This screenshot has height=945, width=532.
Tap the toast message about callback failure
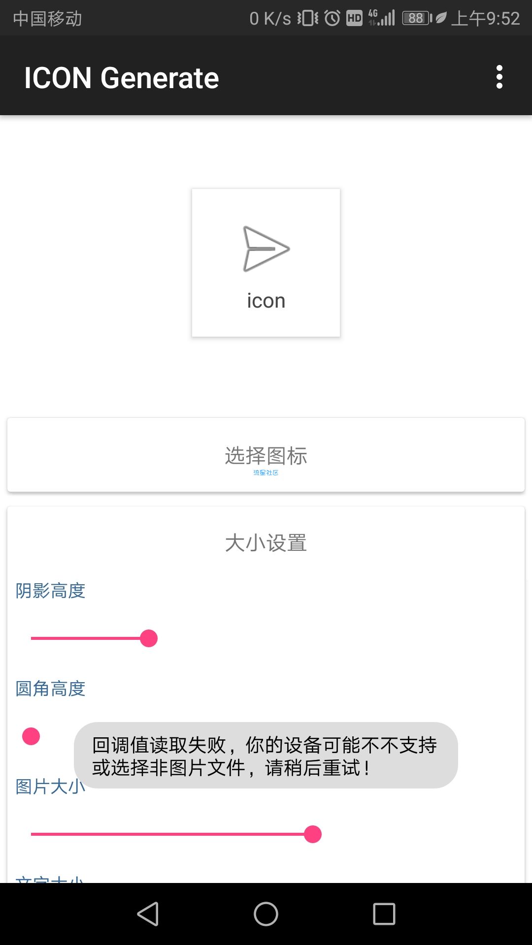pyautogui.click(x=266, y=756)
